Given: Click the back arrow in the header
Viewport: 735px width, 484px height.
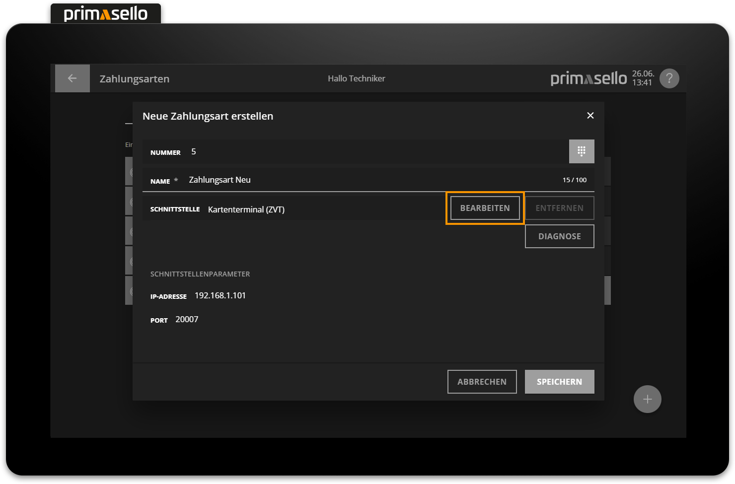Looking at the screenshot, I should [x=72, y=78].
